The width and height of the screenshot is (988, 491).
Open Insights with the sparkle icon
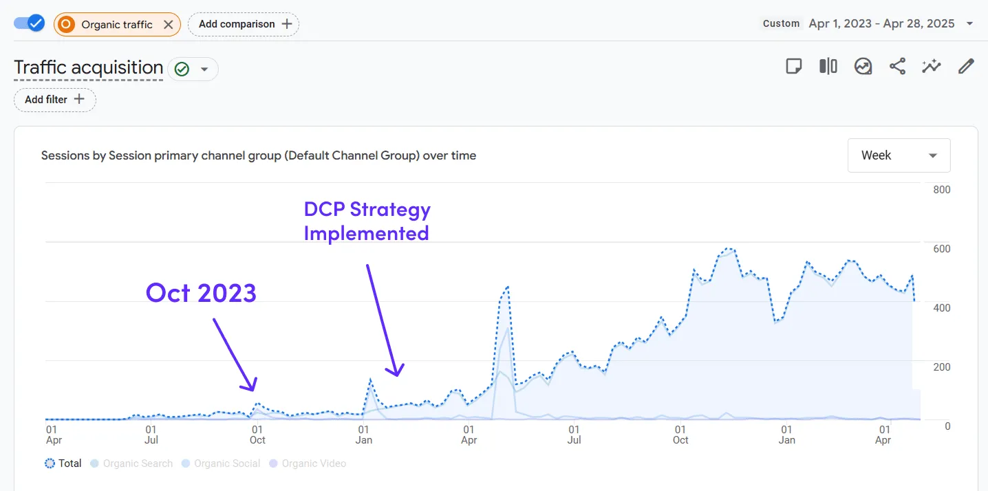932,66
